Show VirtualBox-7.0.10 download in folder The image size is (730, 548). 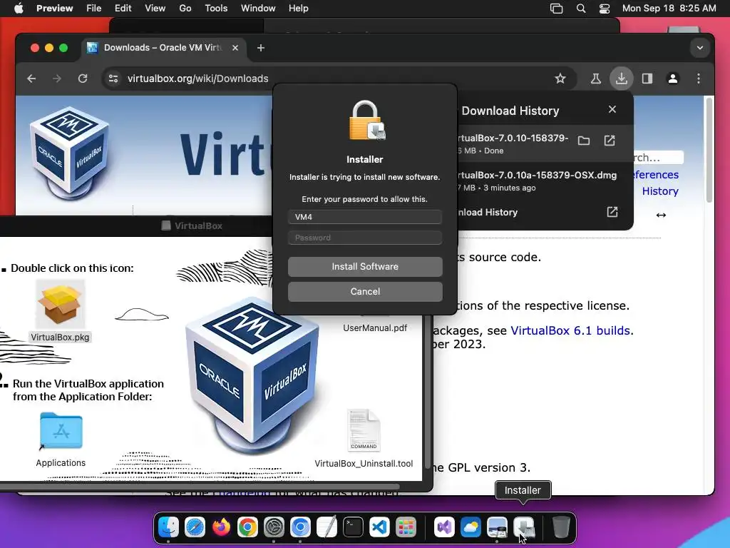(x=584, y=141)
